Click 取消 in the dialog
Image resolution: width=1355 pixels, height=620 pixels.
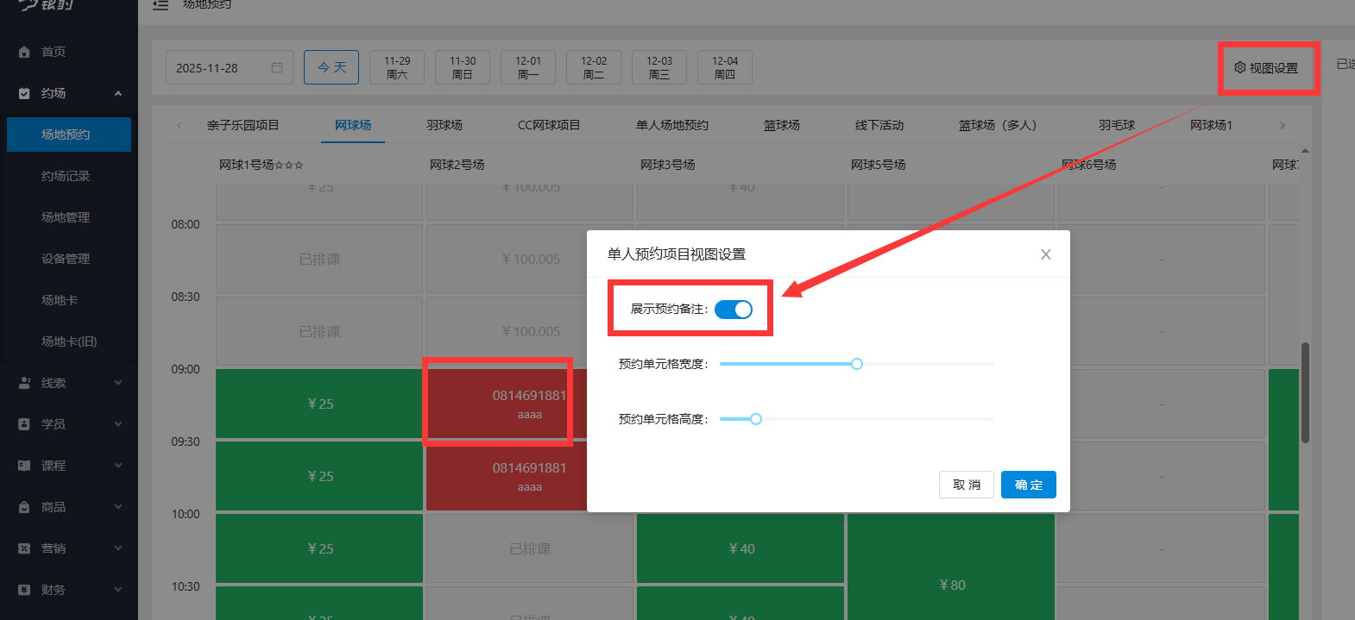[967, 485]
